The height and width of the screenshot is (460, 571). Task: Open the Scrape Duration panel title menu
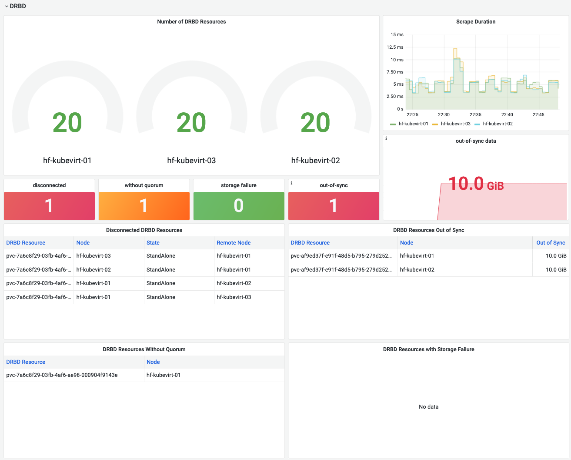[x=476, y=22]
